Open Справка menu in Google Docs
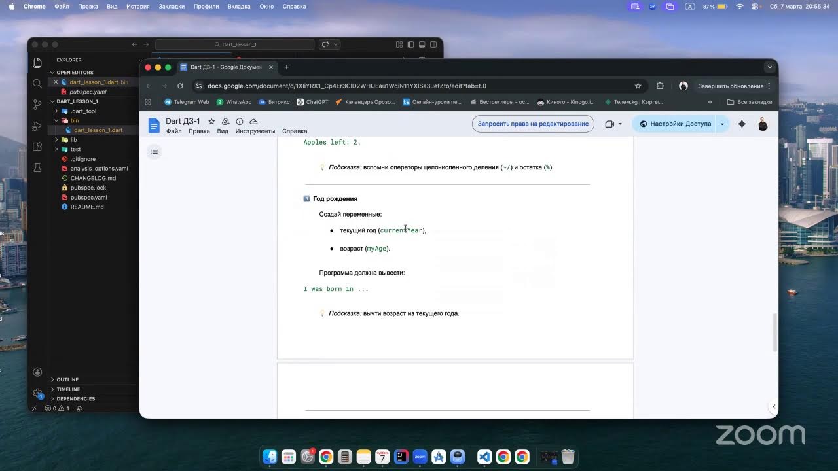 295,131
